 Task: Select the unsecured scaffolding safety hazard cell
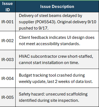tap(57, 97)
